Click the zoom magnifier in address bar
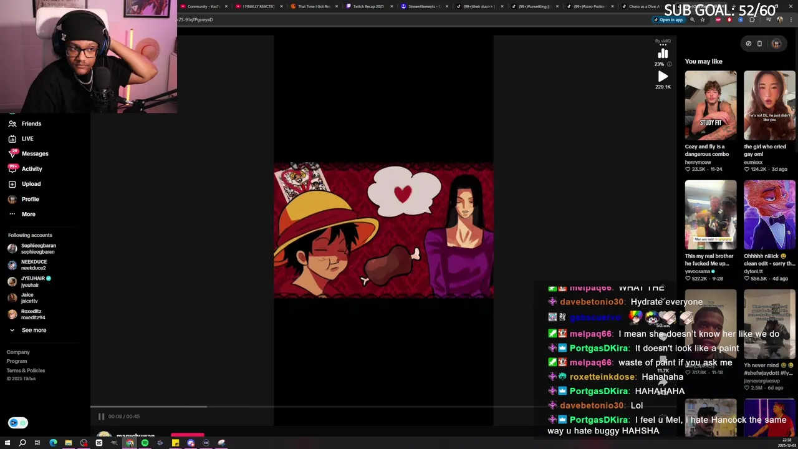The width and height of the screenshot is (798, 449). point(692,20)
